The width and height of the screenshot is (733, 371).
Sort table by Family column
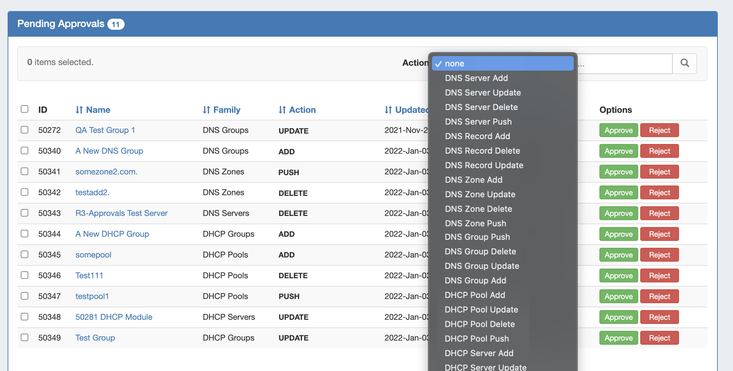click(x=221, y=110)
